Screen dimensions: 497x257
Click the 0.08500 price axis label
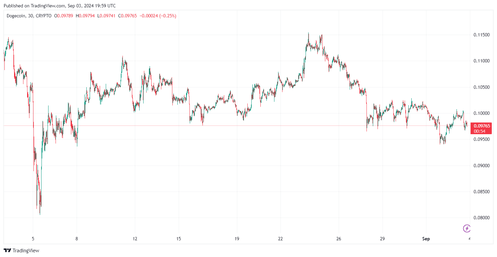[482, 192]
